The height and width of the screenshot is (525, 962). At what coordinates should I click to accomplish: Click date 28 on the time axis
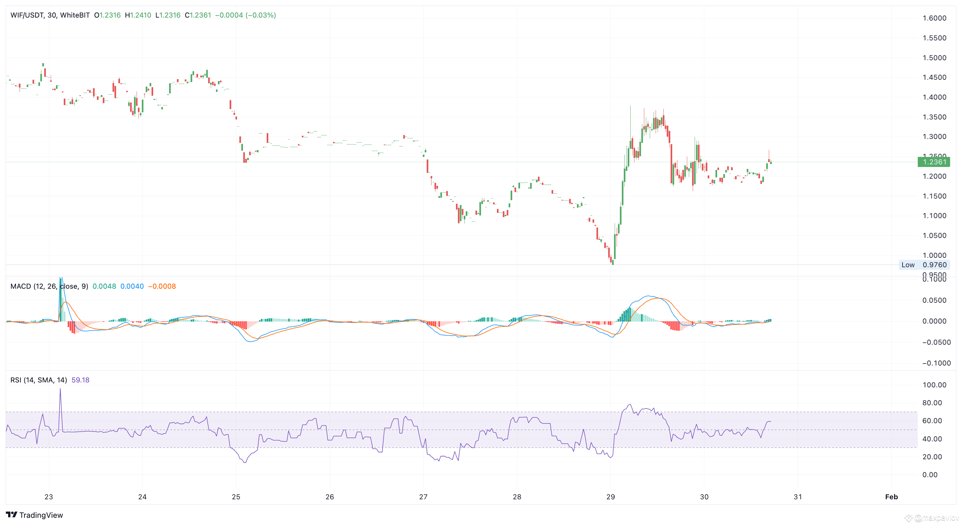pyautogui.click(x=517, y=497)
